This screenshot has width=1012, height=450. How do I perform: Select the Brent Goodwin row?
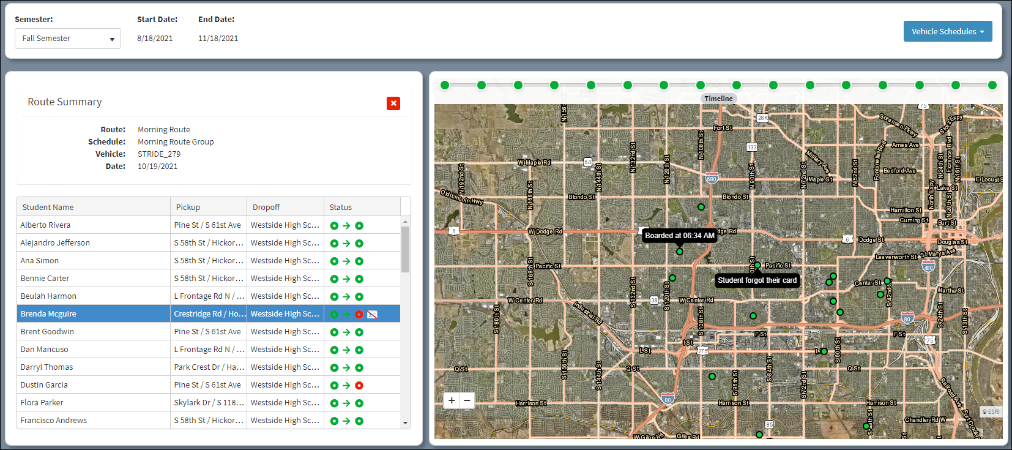(x=209, y=332)
